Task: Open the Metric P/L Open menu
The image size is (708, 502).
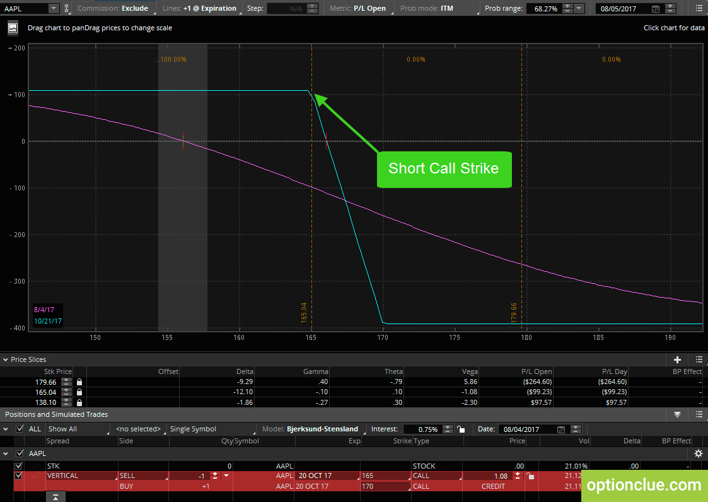Action: 358,9
